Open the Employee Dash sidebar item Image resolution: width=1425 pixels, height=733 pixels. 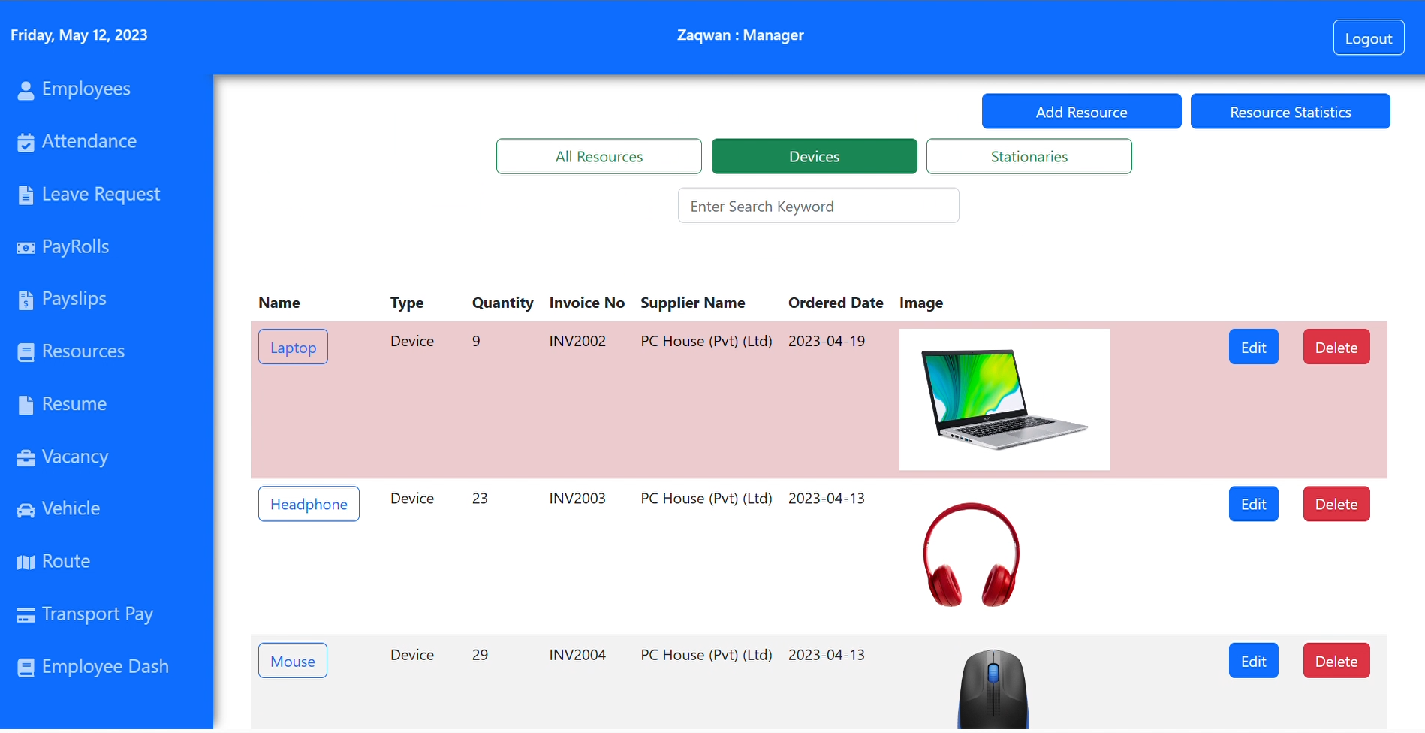click(x=104, y=667)
